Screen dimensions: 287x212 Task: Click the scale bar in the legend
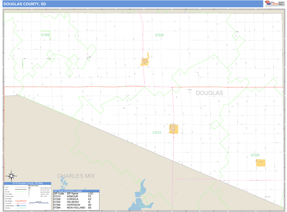click(39, 203)
